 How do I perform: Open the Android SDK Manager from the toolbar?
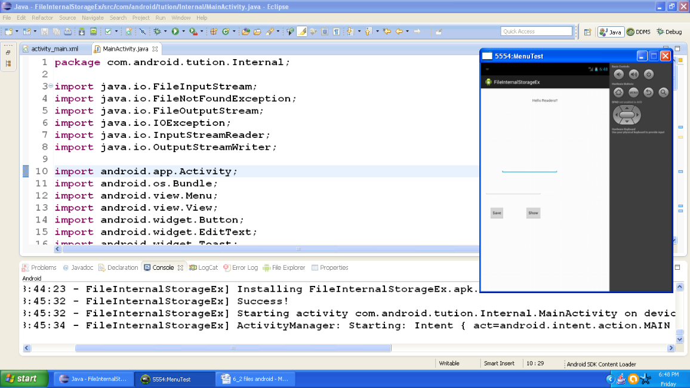point(81,30)
